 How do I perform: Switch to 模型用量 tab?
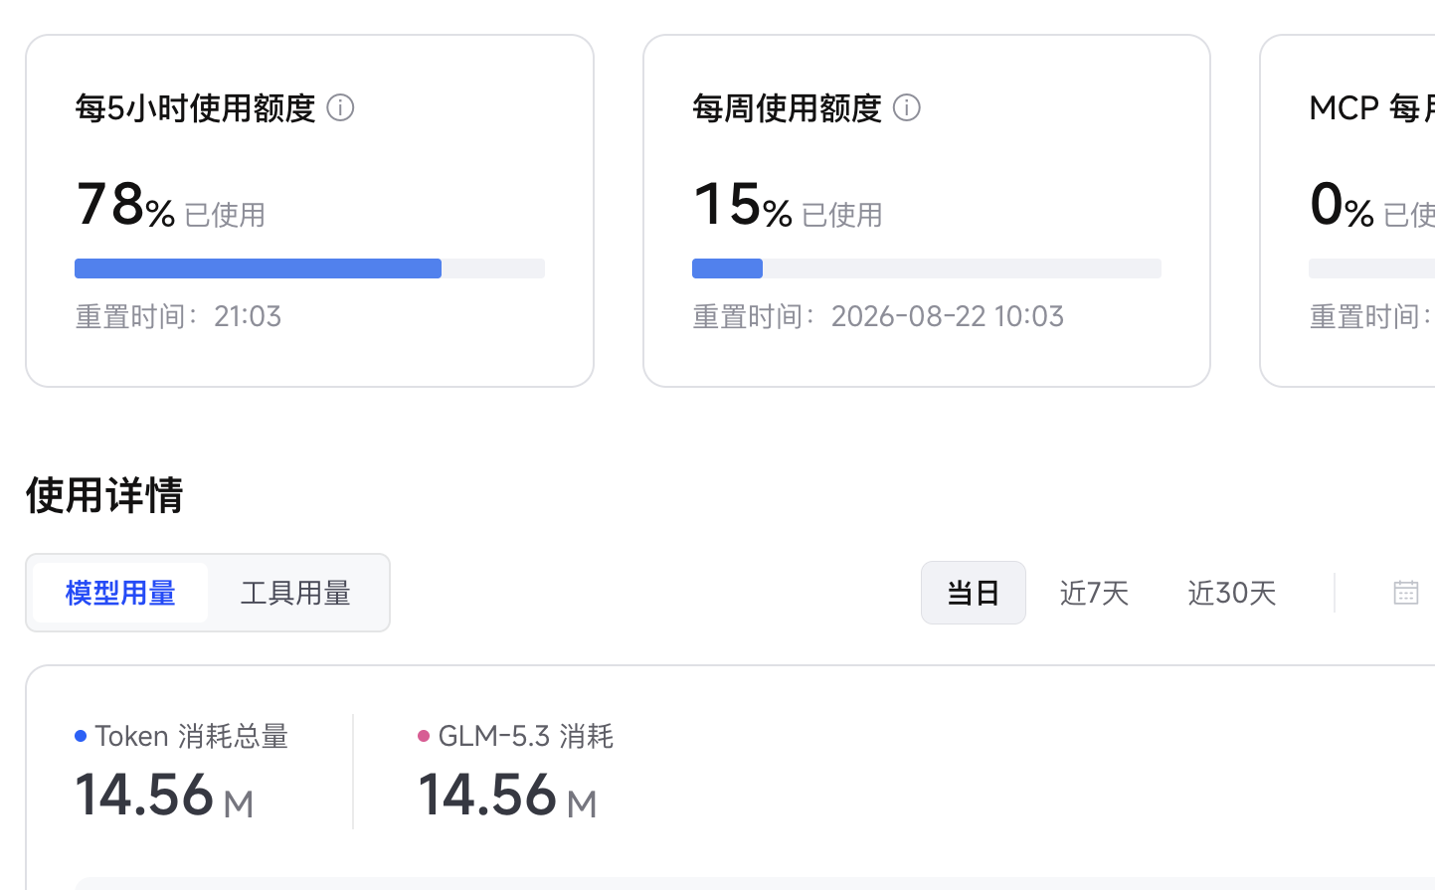tap(120, 593)
